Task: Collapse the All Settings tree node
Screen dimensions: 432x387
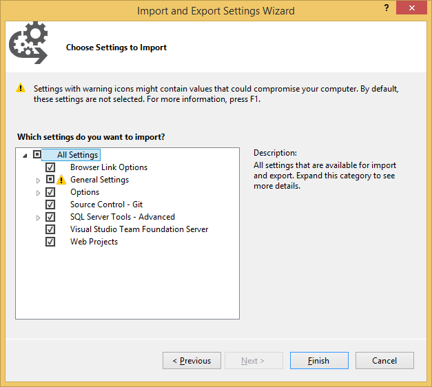Action: click(x=25, y=156)
